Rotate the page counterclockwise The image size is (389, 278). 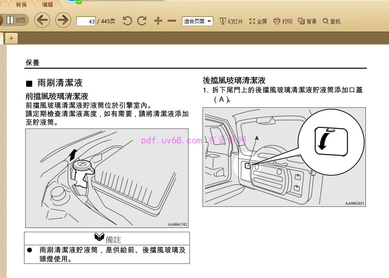click(127, 21)
